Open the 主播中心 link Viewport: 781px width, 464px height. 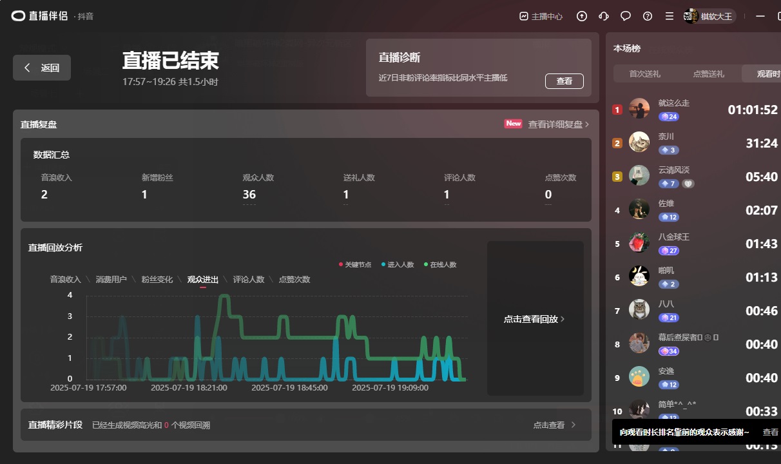point(541,16)
